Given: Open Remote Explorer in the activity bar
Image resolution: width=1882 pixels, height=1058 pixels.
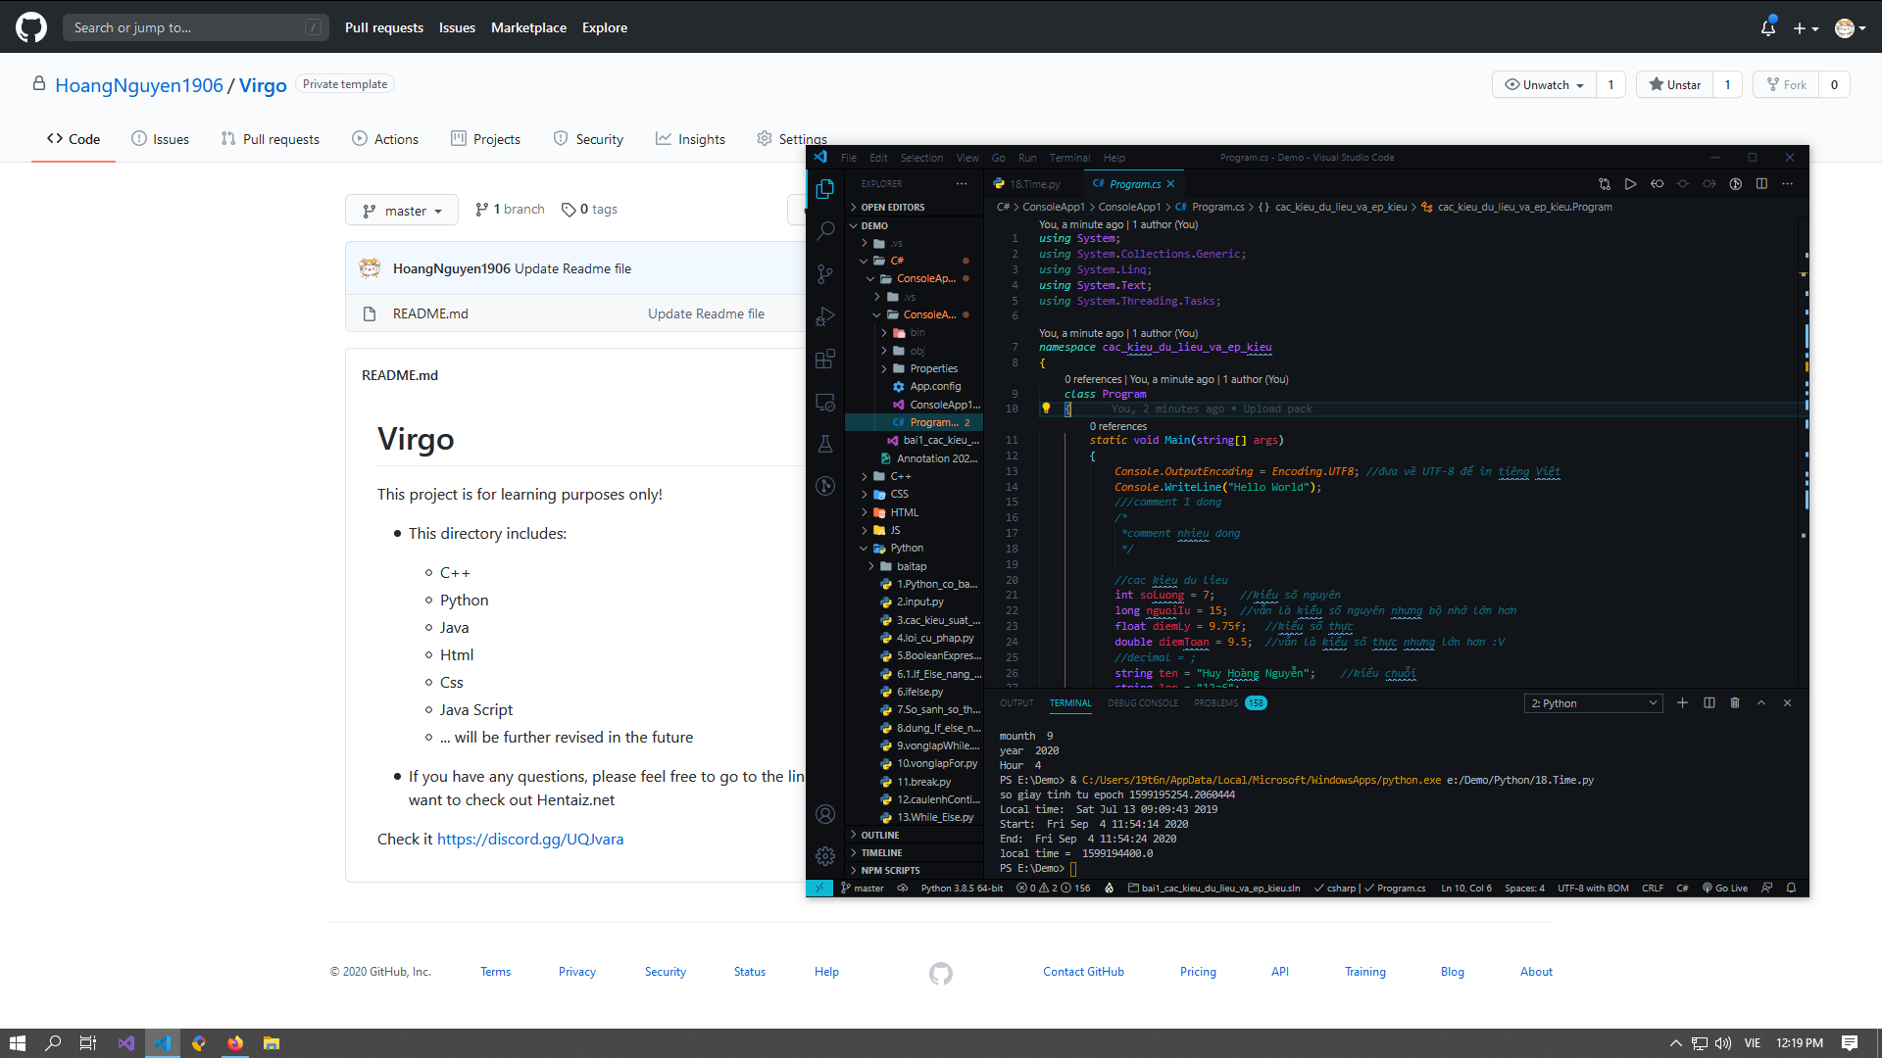Looking at the screenshot, I should [x=825, y=402].
